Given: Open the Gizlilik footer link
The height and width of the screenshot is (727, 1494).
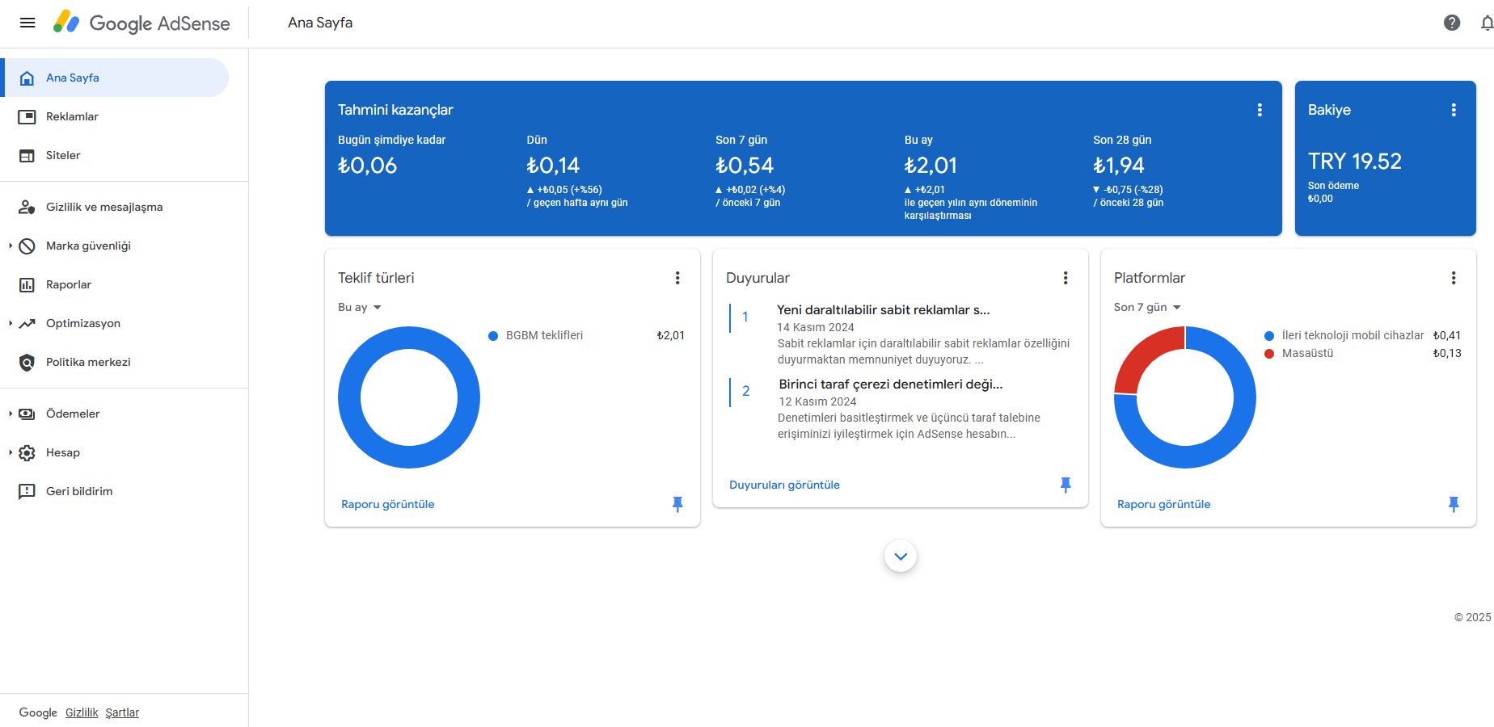Looking at the screenshot, I should tap(82, 712).
